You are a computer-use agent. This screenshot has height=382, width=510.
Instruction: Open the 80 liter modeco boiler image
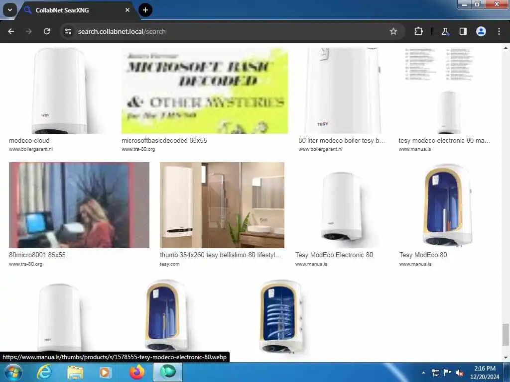tap(343, 91)
